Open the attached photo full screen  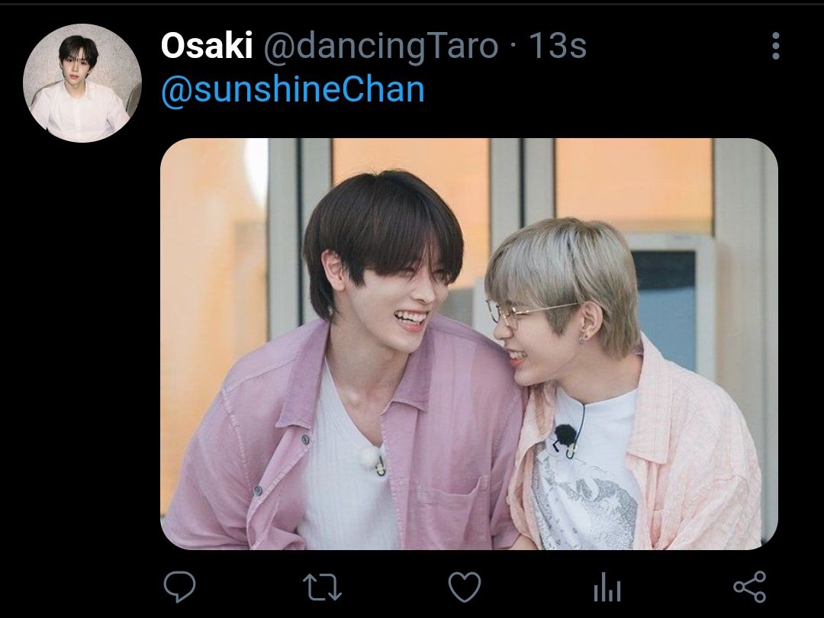coord(468,343)
